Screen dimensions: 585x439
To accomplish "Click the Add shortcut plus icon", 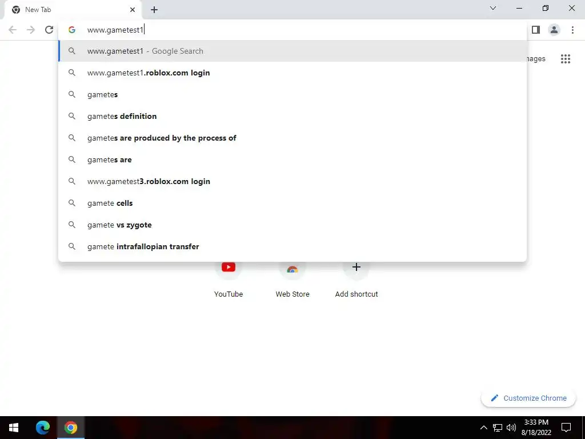I will pos(356,267).
